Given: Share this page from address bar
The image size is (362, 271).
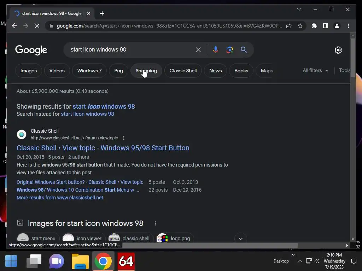Looking at the screenshot, I should (x=289, y=26).
